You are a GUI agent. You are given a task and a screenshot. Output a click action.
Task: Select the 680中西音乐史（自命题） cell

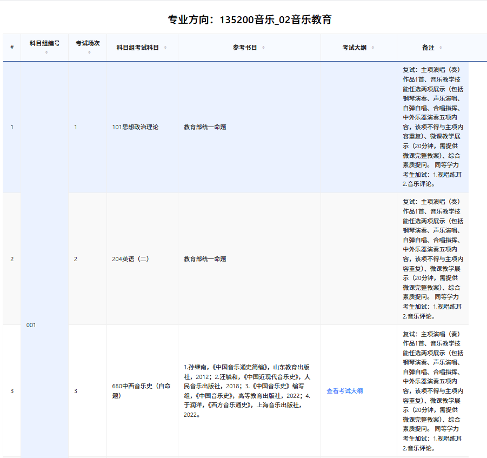[141, 391]
